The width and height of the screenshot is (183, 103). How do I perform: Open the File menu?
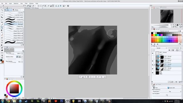point(2,3)
